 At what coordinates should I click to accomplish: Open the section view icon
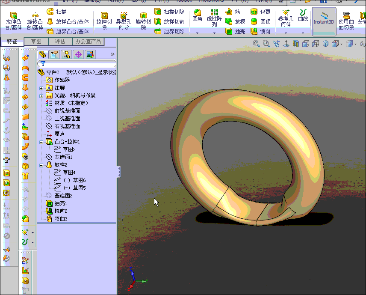[296, 44]
